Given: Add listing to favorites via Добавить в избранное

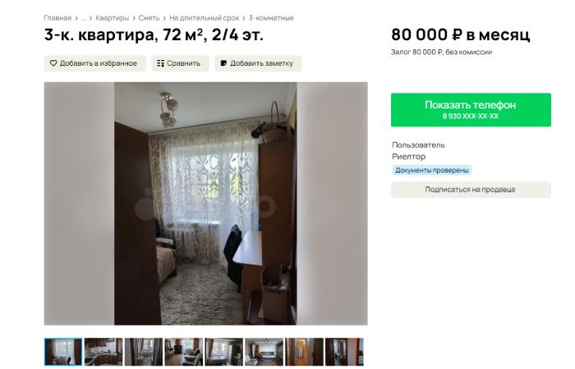Looking at the screenshot, I should pyautogui.click(x=95, y=63).
